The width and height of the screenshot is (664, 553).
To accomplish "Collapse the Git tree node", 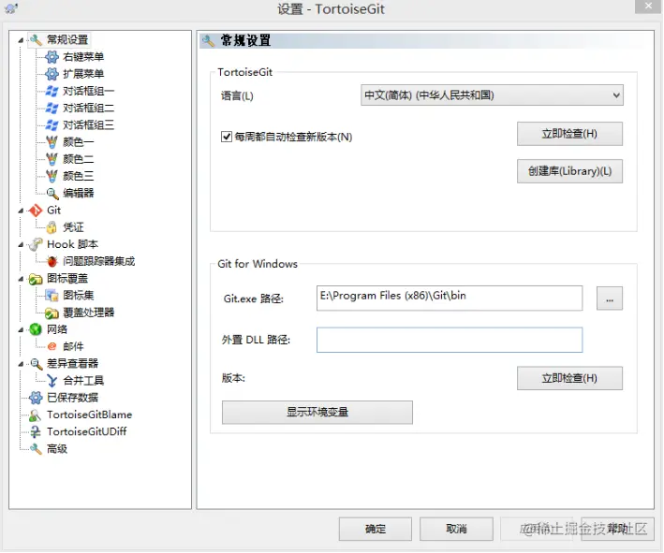I will coord(21,211).
